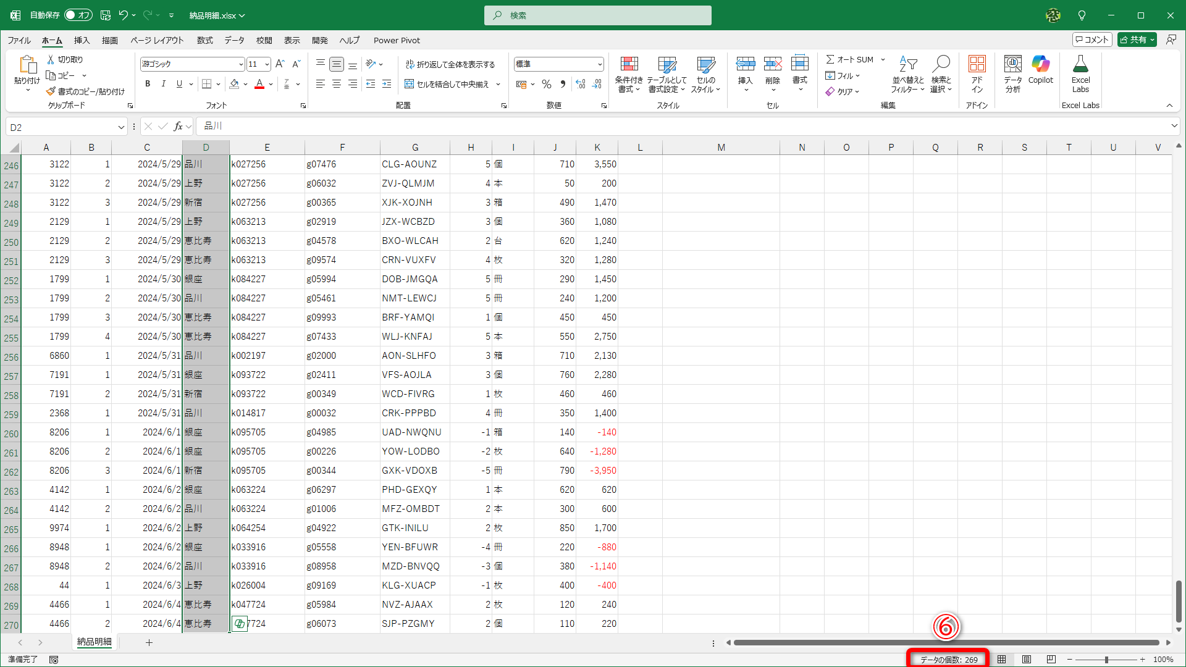Click the formula bar input field

point(679,126)
